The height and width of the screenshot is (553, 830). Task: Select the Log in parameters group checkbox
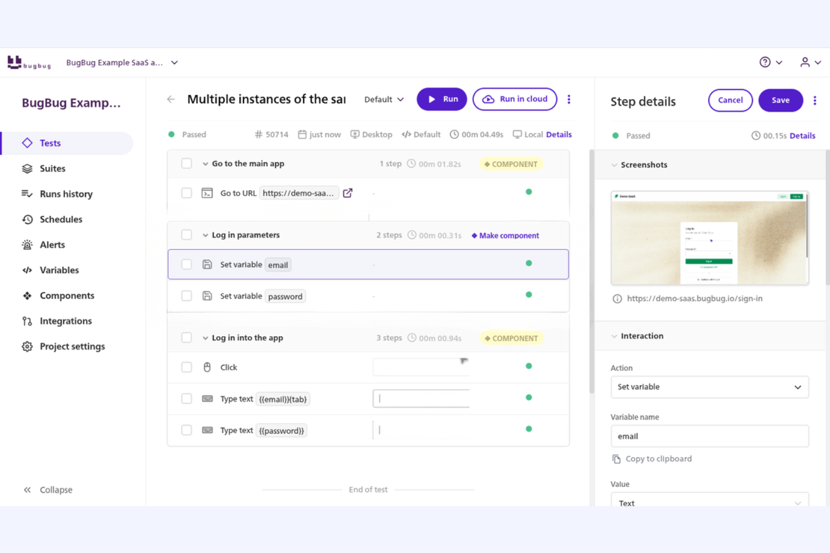coord(186,235)
